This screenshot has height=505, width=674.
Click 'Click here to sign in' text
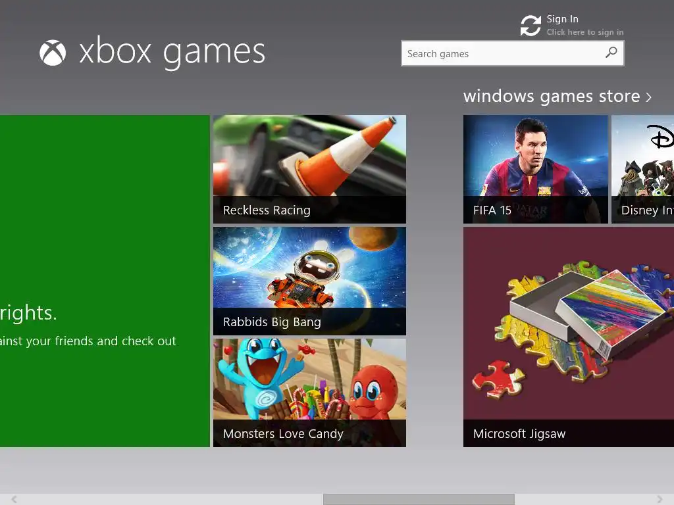pyautogui.click(x=585, y=32)
